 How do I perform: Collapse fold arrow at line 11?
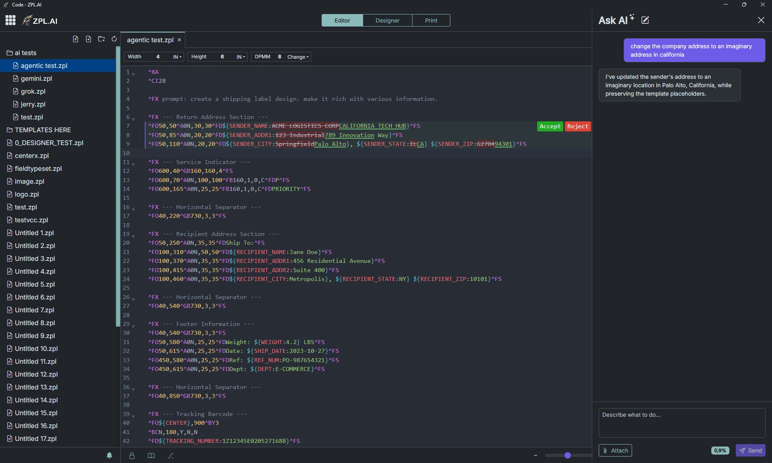coord(133,164)
